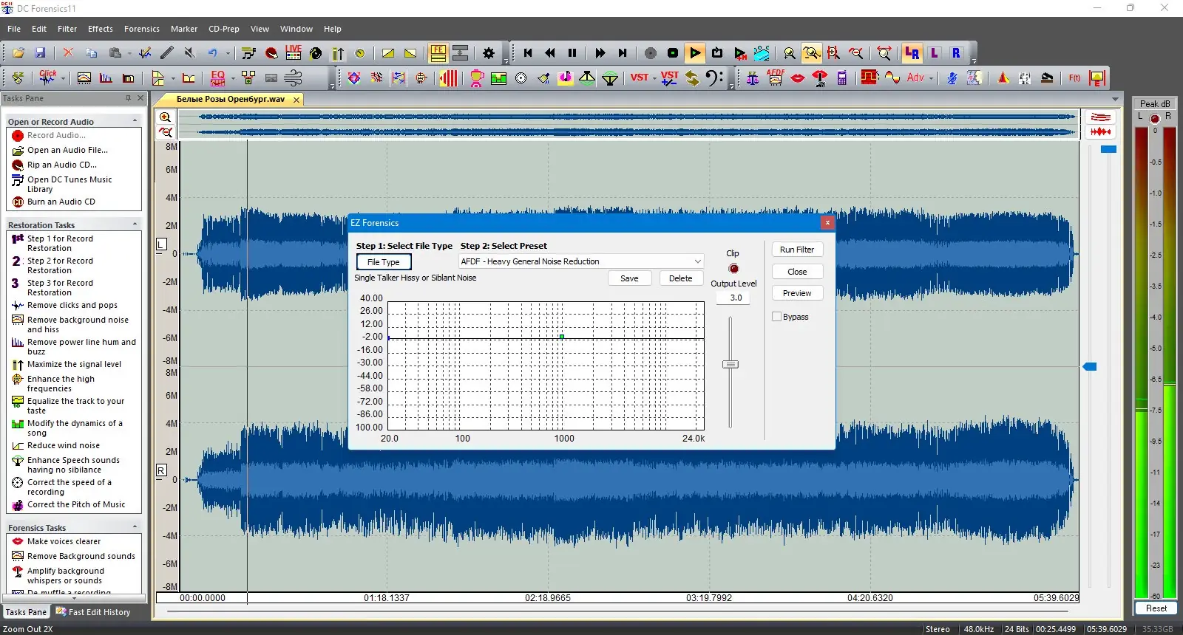Click the Run Filter button
The height and width of the screenshot is (635, 1183).
796,250
